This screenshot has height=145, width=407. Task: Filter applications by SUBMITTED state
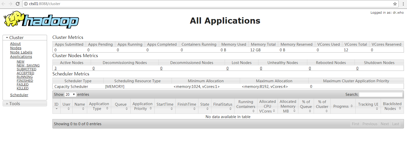point(26,69)
